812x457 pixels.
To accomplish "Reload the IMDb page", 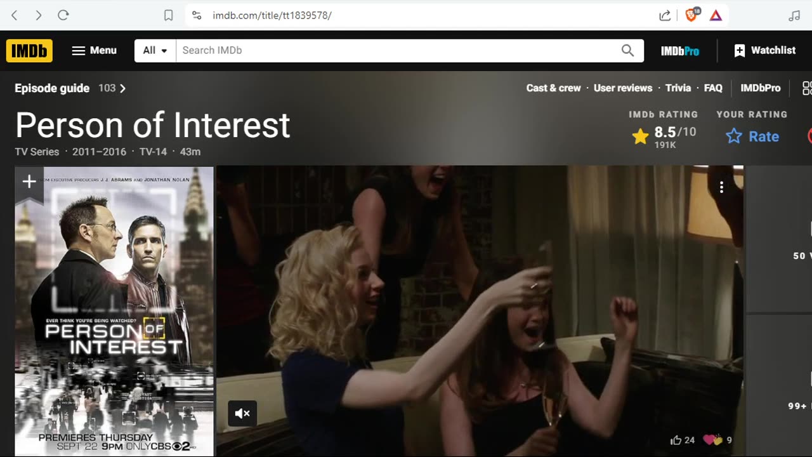I will (x=63, y=15).
